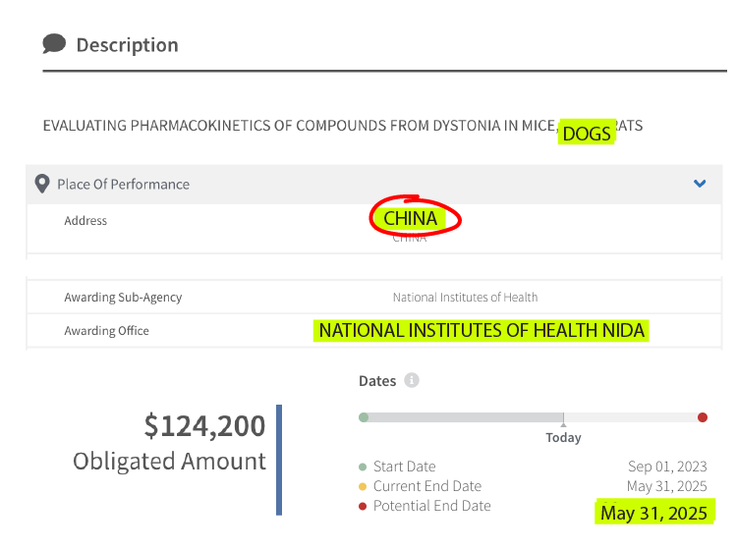Click the Place Of Performance header label
Viewport: 737px width, 550px height.
click(x=123, y=184)
